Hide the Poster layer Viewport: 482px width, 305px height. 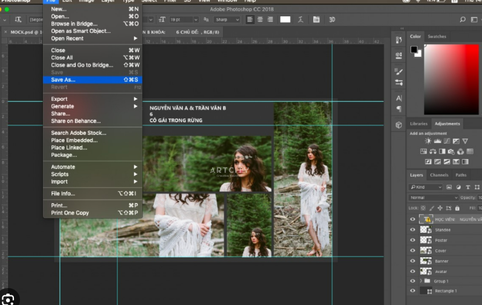(x=413, y=240)
